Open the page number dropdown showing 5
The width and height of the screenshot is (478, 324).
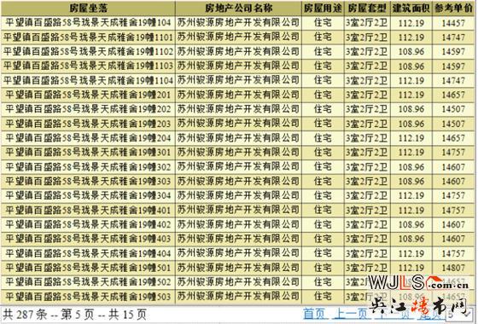click(460, 315)
